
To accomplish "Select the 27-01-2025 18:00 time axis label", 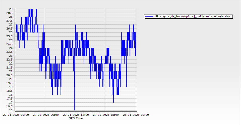I will (x=106, y=115).
